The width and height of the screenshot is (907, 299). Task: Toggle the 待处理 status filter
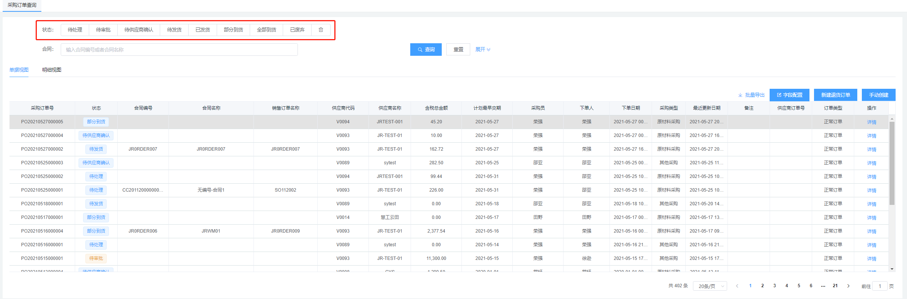pyautogui.click(x=75, y=30)
